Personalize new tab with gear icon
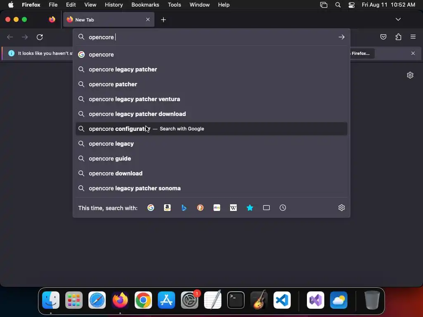Image resolution: width=423 pixels, height=317 pixels. 410,75
